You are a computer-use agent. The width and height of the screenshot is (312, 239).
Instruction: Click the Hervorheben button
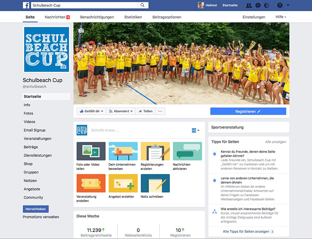[35, 209]
